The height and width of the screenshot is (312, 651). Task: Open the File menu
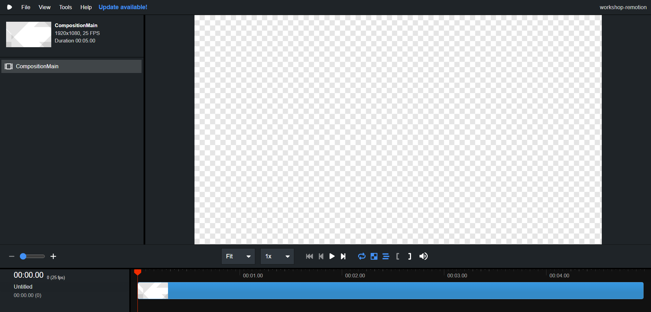tap(26, 7)
